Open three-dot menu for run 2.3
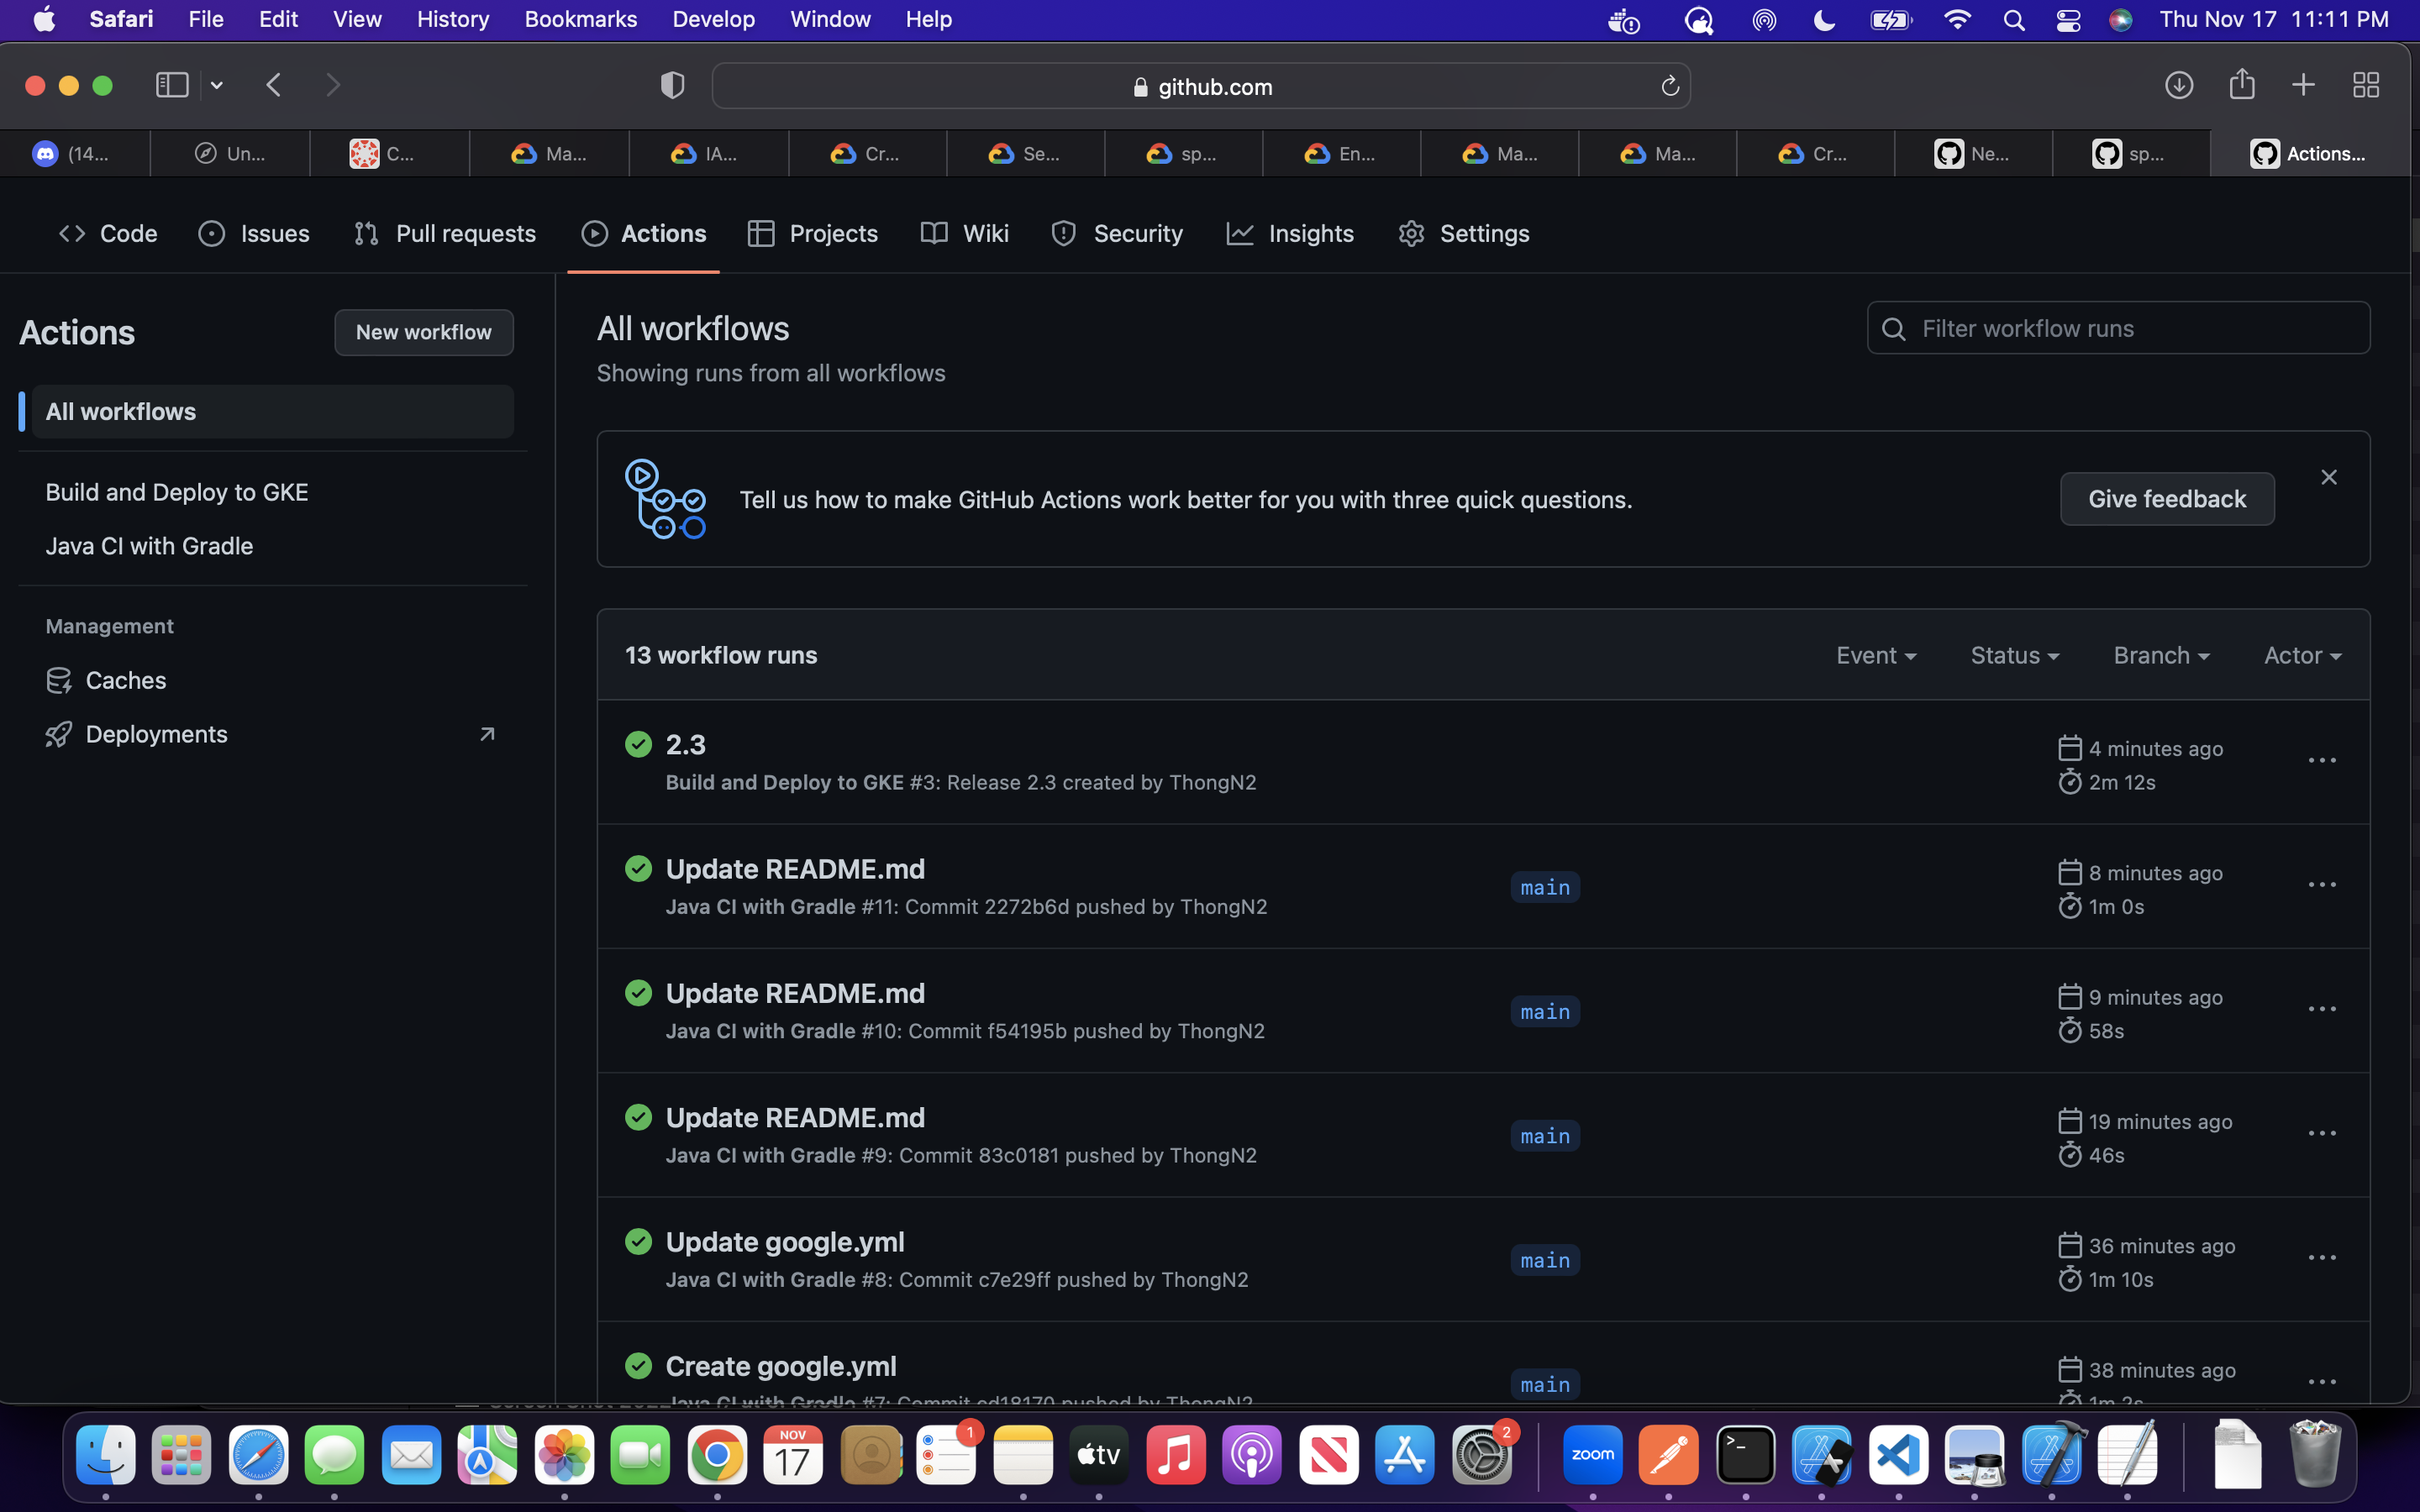Screen dimensions: 2420x1512 tap(2321, 761)
